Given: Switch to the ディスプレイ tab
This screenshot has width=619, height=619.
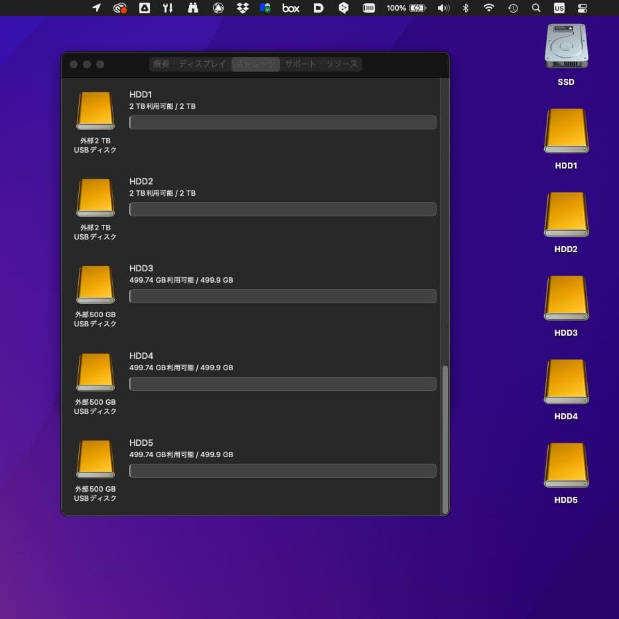Looking at the screenshot, I should coord(202,64).
